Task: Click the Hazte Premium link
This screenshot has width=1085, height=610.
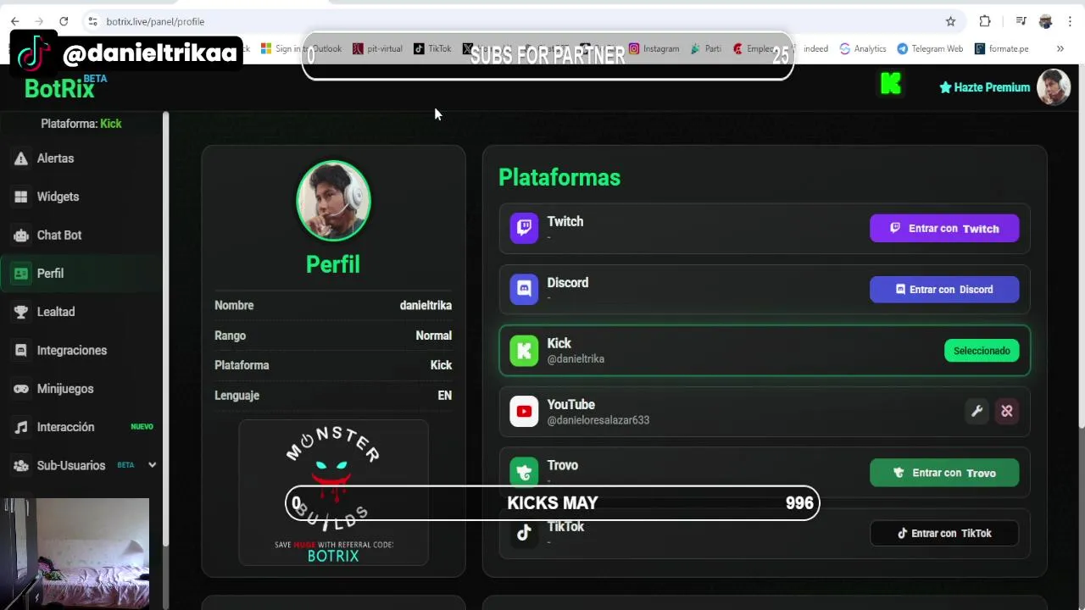Action: click(984, 87)
